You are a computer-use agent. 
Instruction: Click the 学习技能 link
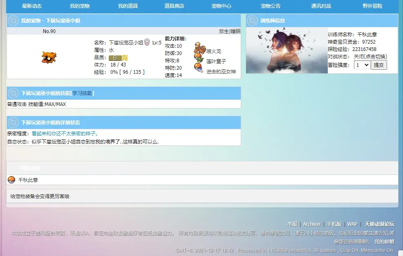(x=82, y=93)
